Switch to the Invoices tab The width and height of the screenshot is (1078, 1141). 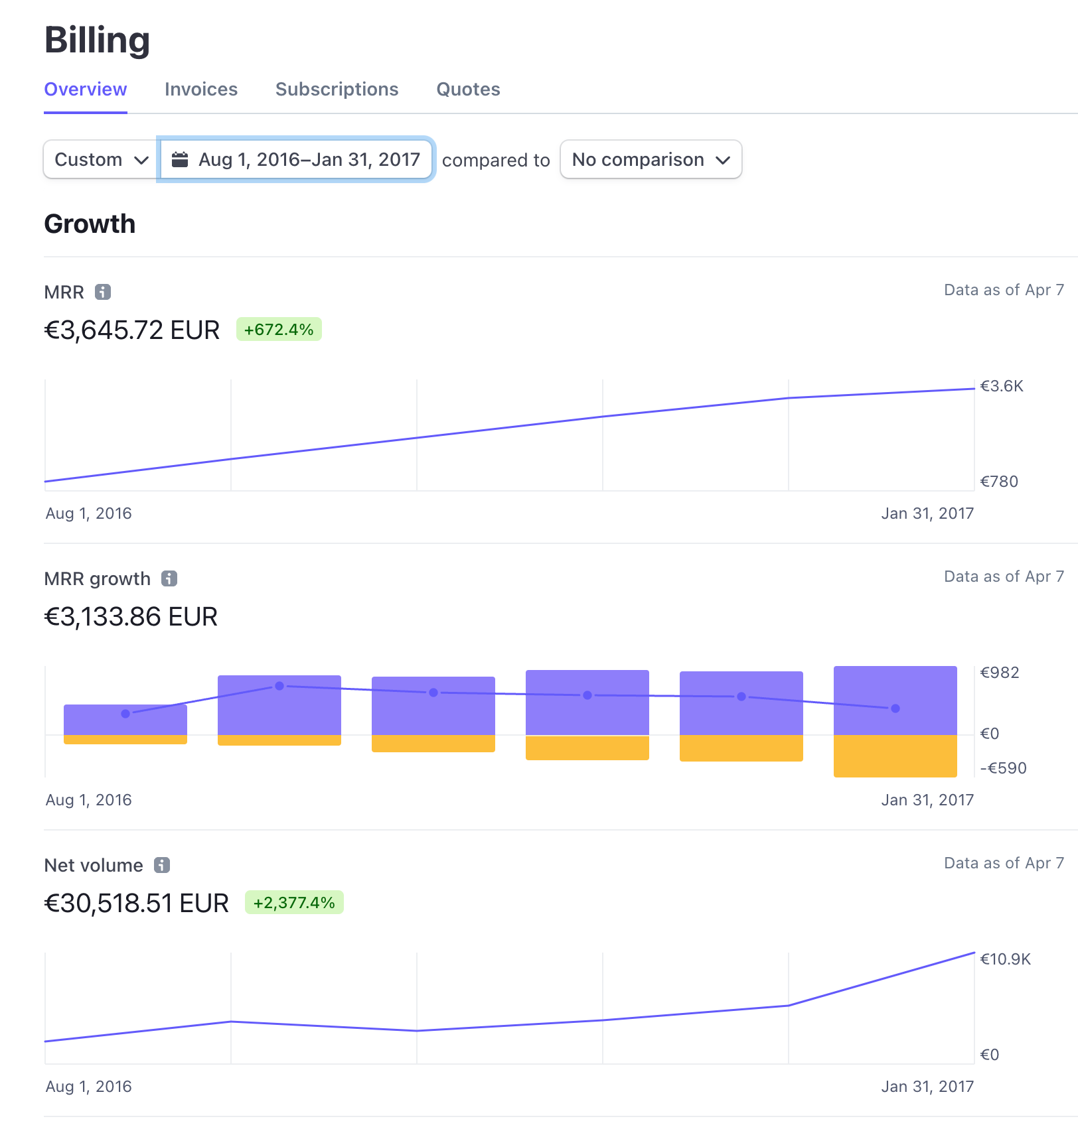pos(201,90)
